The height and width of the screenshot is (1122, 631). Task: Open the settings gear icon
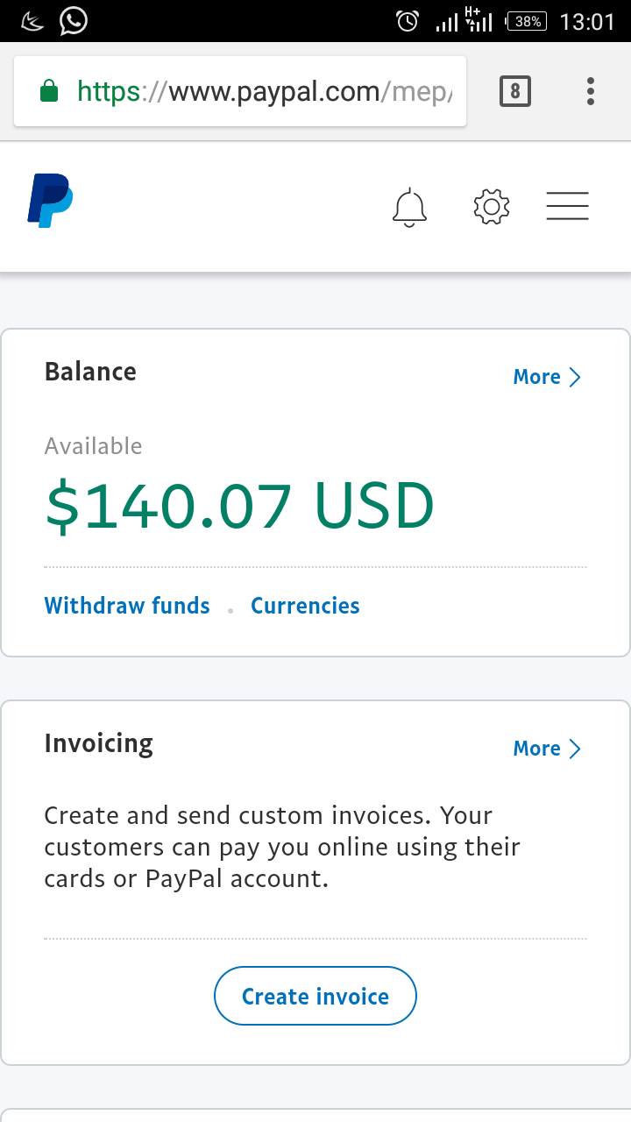tap(491, 207)
